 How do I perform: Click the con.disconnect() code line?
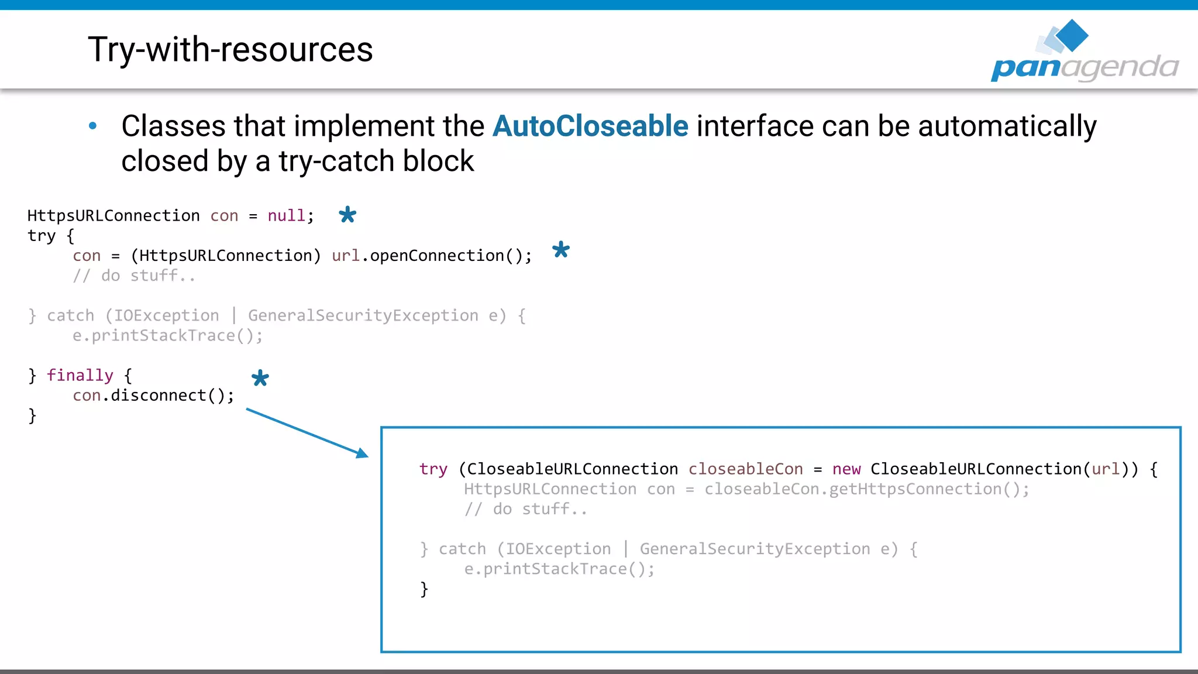pos(153,396)
